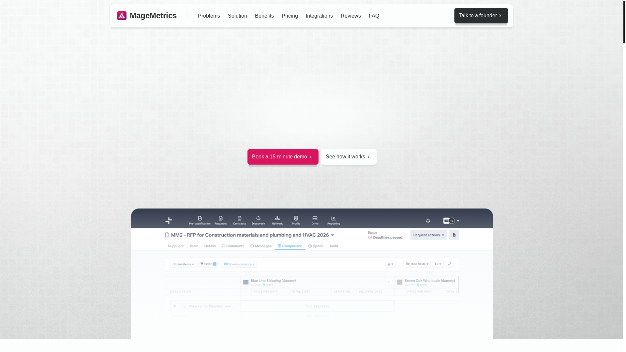Switch to the Audit tab
The height and width of the screenshot is (352, 626).
[334, 246]
